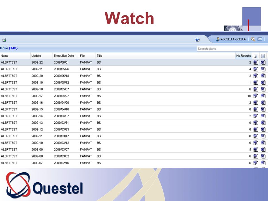
Task: Open the Word shortcut icon for update 2009-20
Action: coord(256,76)
